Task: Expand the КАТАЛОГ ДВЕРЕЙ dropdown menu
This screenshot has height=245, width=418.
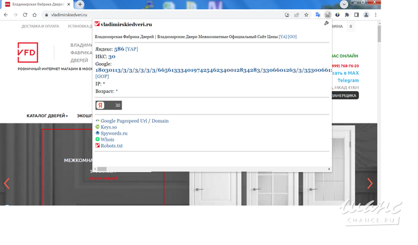Action: 47,116
